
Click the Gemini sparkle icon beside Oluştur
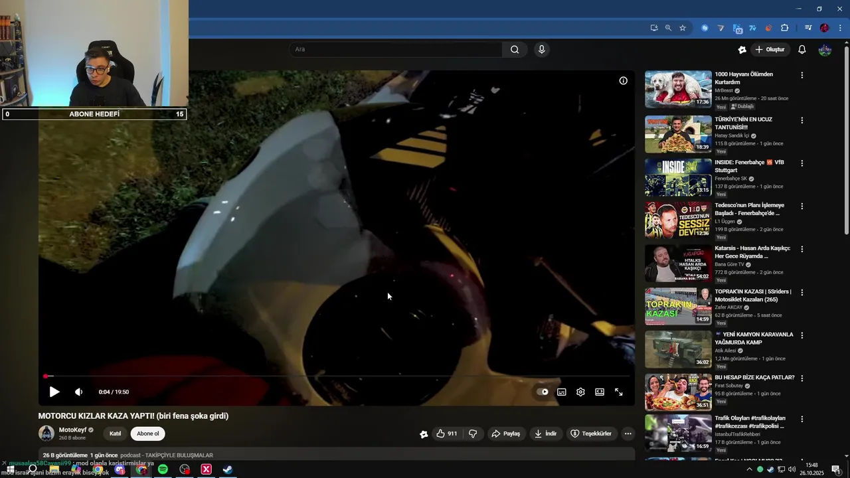pyautogui.click(x=742, y=49)
